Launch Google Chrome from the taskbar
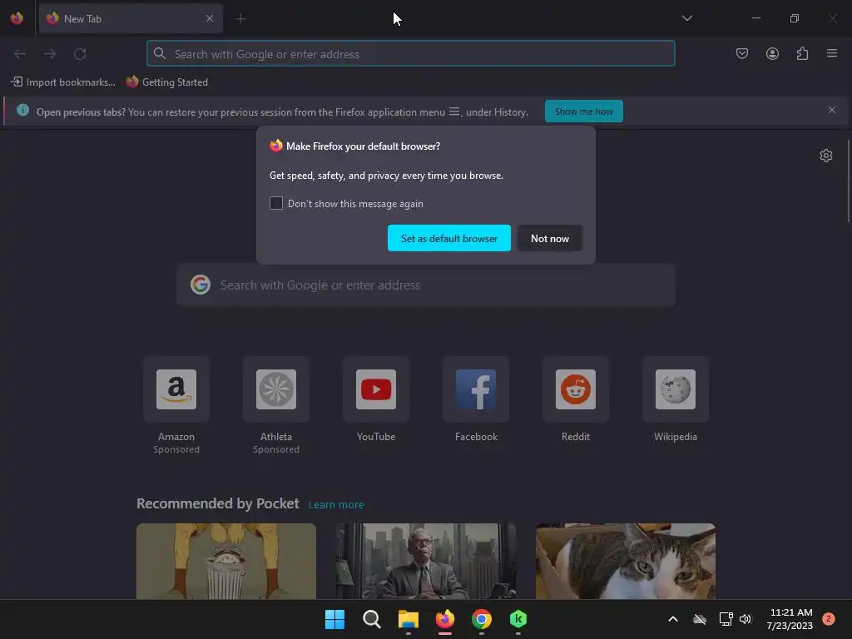852x639 pixels. coord(482,619)
